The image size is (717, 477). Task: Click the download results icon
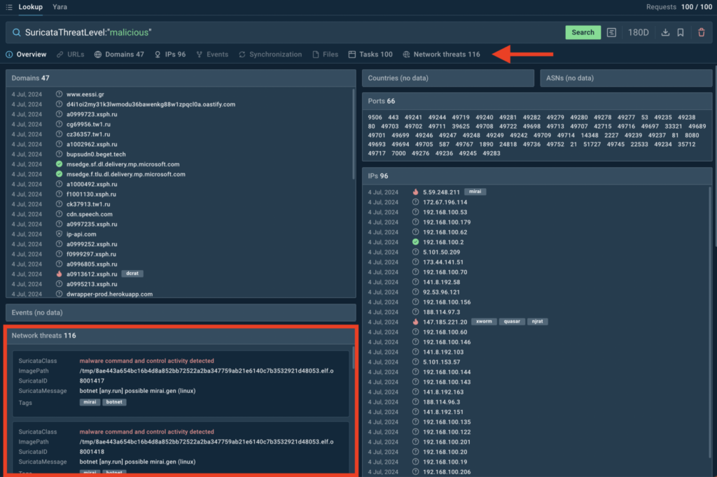pyautogui.click(x=665, y=32)
